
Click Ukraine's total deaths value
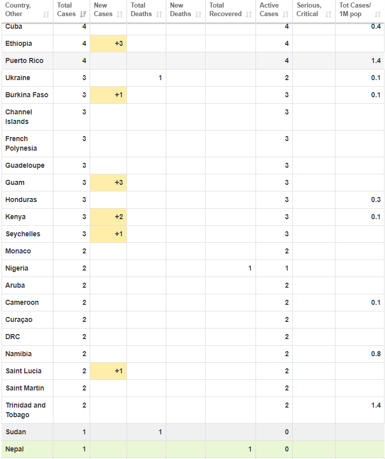pyautogui.click(x=160, y=78)
